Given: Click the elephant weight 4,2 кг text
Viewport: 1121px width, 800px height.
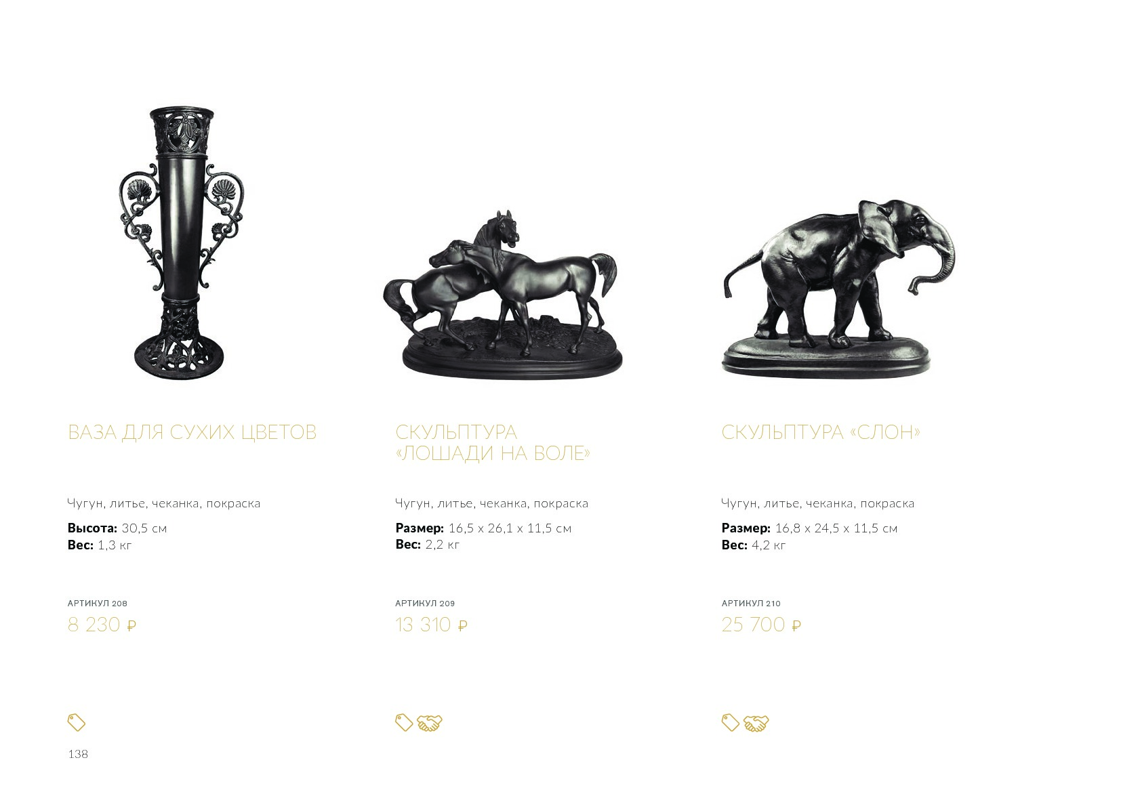Looking at the screenshot, I should pyautogui.click(x=769, y=545).
